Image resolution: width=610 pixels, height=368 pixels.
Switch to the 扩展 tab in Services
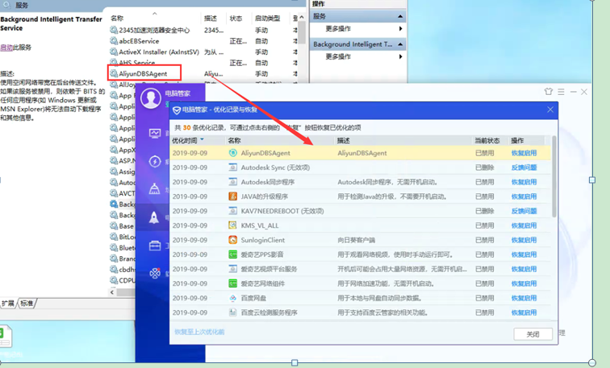coord(8,303)
